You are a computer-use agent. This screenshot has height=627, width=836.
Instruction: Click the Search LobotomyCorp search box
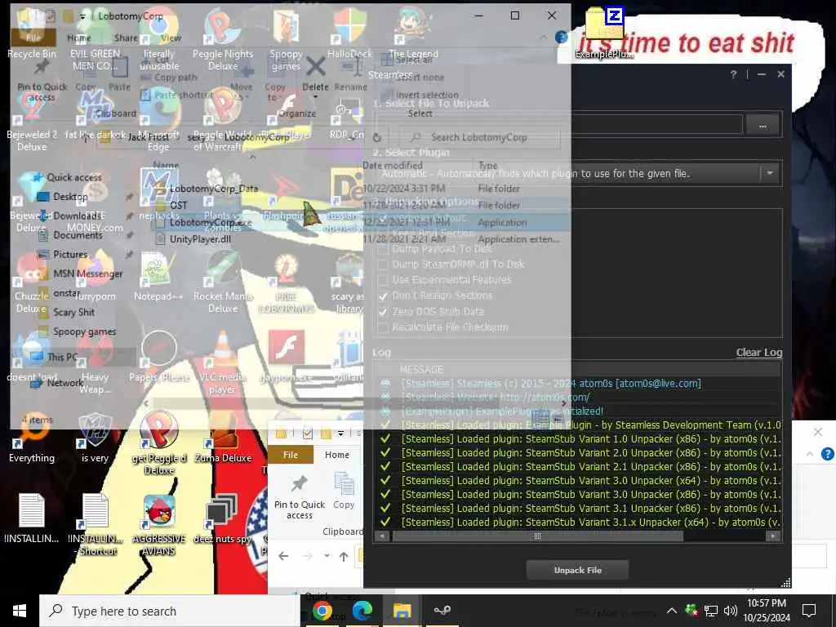coord(478,137)
